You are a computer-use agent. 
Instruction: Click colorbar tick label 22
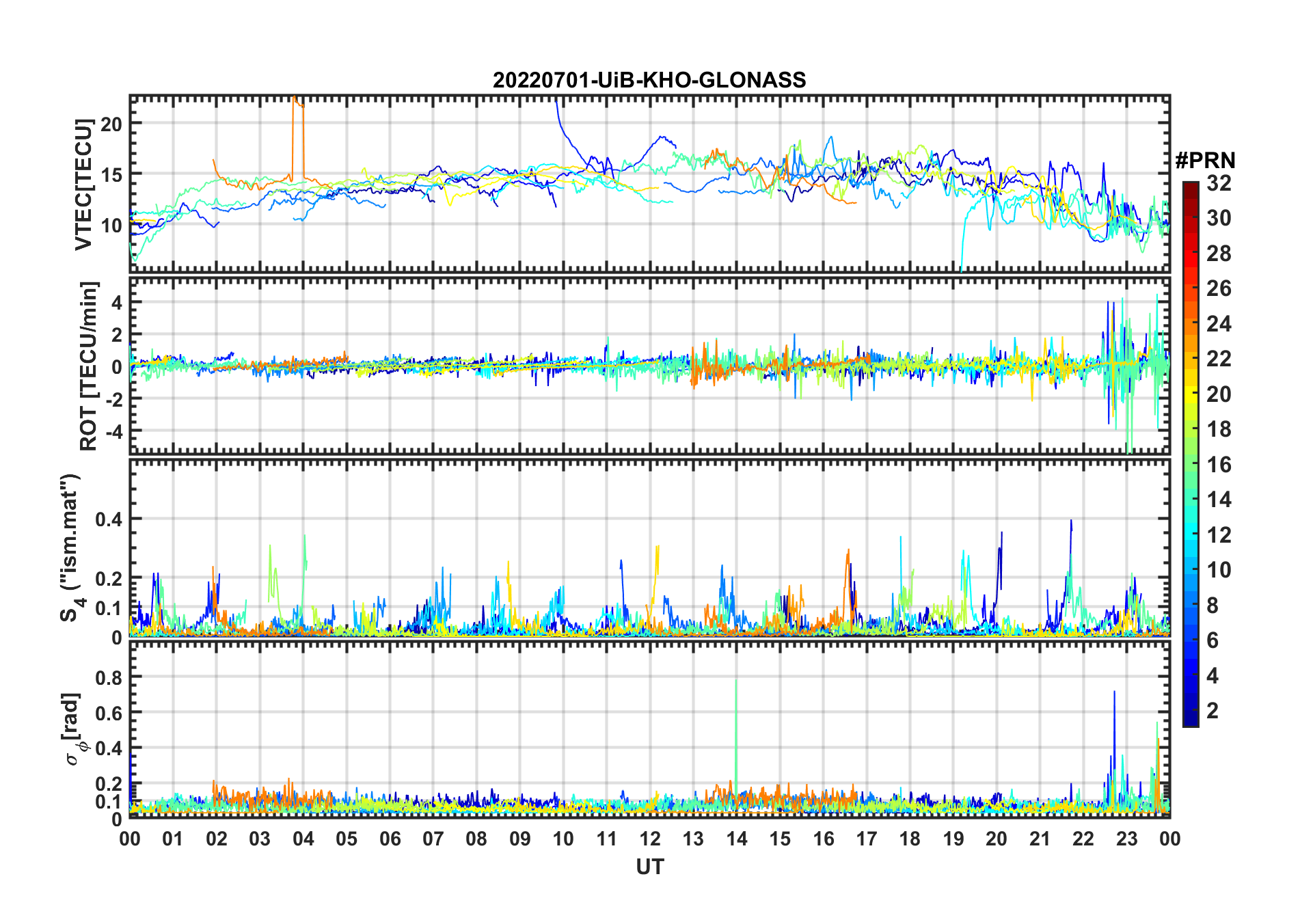1219,359
